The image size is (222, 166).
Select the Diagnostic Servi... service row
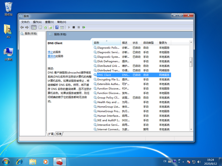click(x=132, y=52)
